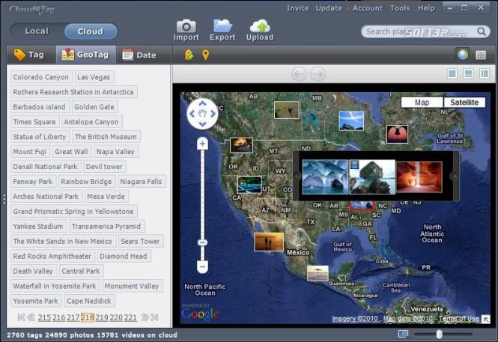Pan the map left with arrow

pos(192,114)
